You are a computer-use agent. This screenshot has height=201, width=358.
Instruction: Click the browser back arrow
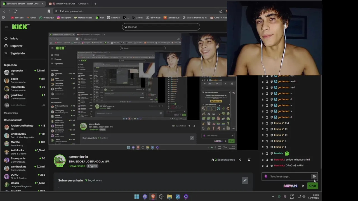pyautogui.click(x=4, y=11)
